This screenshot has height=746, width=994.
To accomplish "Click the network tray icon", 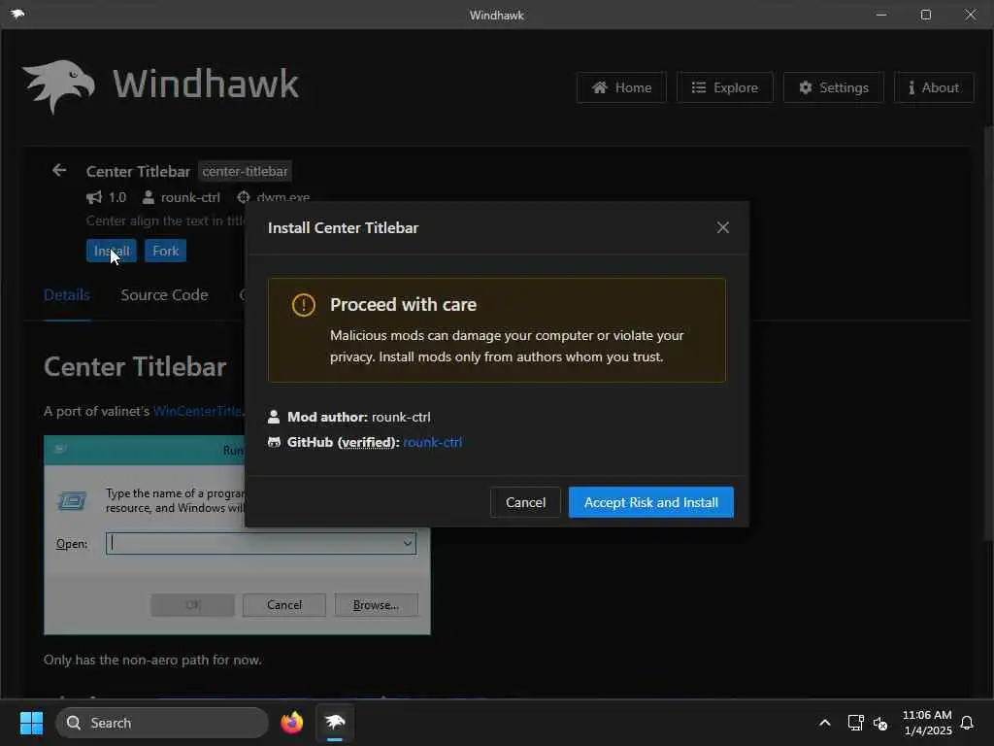I will coord(856,723).
